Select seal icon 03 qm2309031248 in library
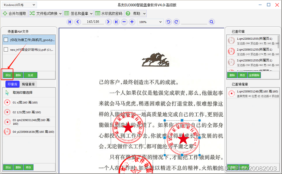Viewport: 282px width, 174px height. (x=7, y=122)
